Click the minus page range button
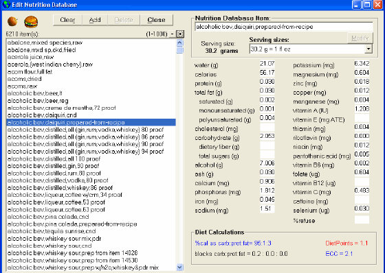The width and height of the screenshot is (385, 273). pos(173,34)
